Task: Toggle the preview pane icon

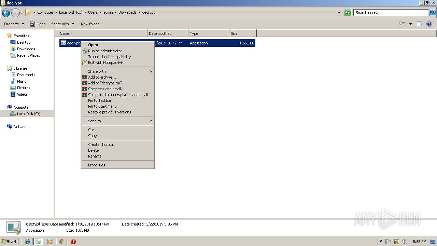Action: click(x=420, y=24)
